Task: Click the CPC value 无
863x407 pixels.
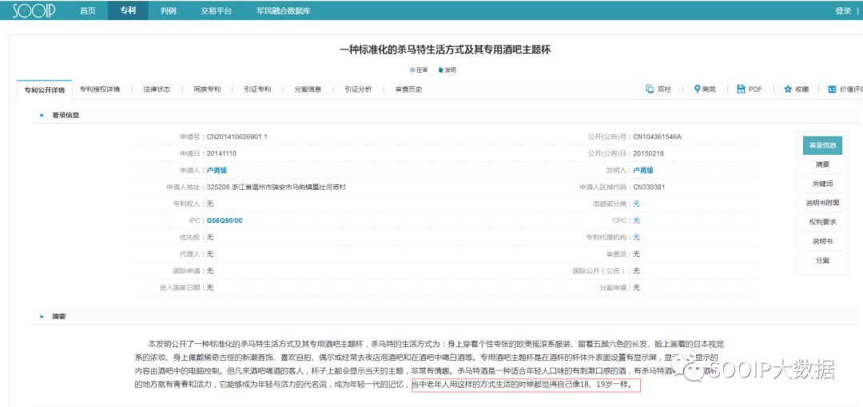Action: pyautogui.click(x=636, y=220)
